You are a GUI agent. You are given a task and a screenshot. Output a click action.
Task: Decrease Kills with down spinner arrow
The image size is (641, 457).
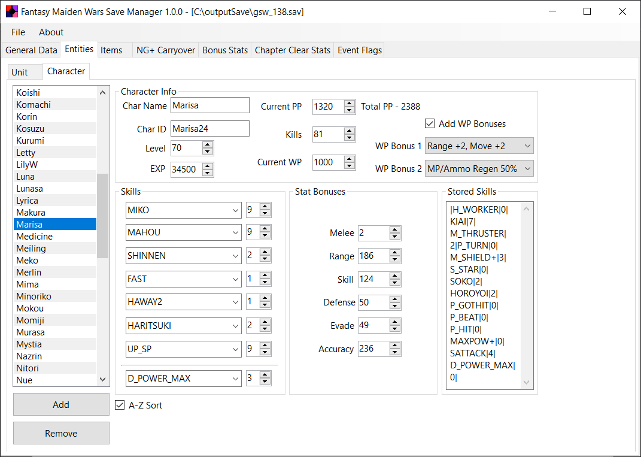pyautogui.click(x=349, y=138)
